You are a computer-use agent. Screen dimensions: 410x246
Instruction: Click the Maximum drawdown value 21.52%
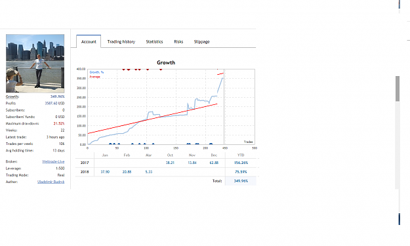tap(59, 123)
